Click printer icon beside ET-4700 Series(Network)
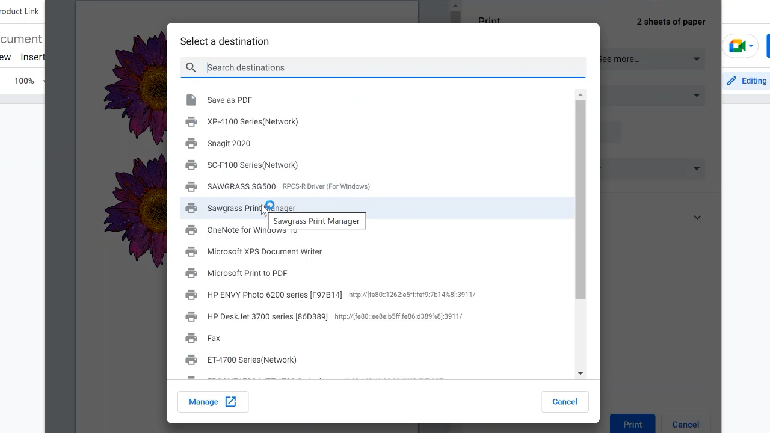The width and height of the screenshot is (770, 433). pos(191,360)
